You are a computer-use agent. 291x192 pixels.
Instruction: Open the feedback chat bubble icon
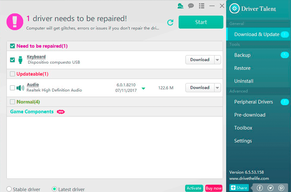pyautogui.click(x=191, y=5)
